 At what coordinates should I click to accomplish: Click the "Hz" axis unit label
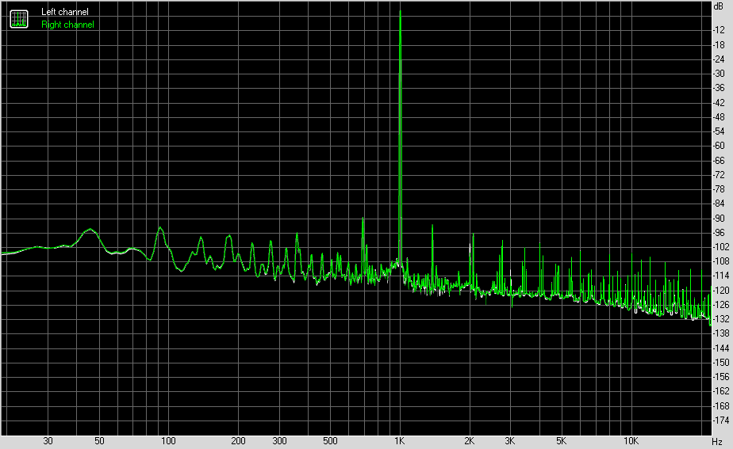click(718, 441)
